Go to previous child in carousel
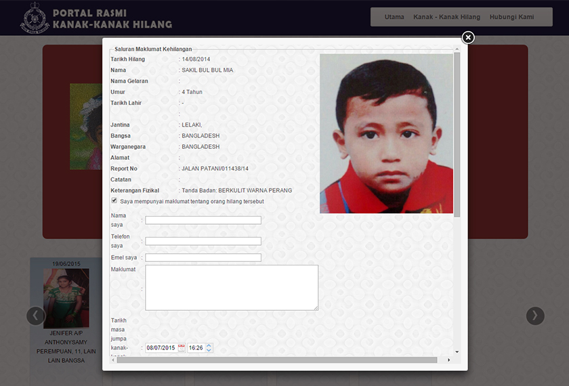Screen dimensions: 569x386 click(35, 316)
